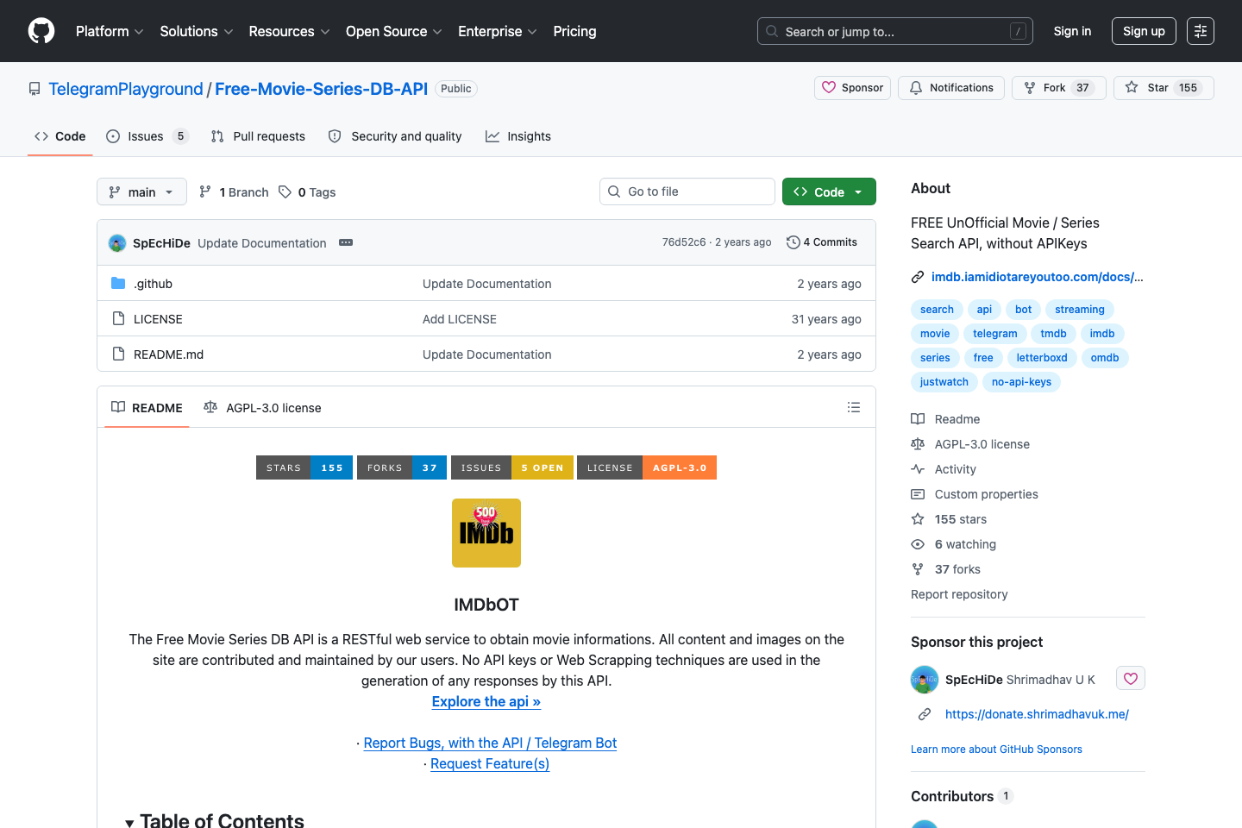Click the heart sponsor button next to SpEcHiDe
Image resolution: width=1242 pixels, height=828 pixels.
coord(1130,678)
